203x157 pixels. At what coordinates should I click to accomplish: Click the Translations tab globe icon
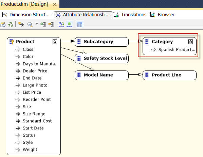116,15
